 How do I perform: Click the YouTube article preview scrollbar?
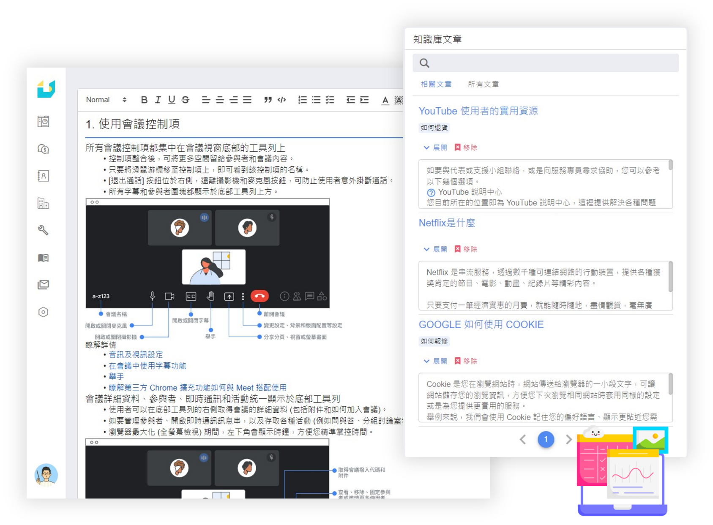(x=670, y=165)
